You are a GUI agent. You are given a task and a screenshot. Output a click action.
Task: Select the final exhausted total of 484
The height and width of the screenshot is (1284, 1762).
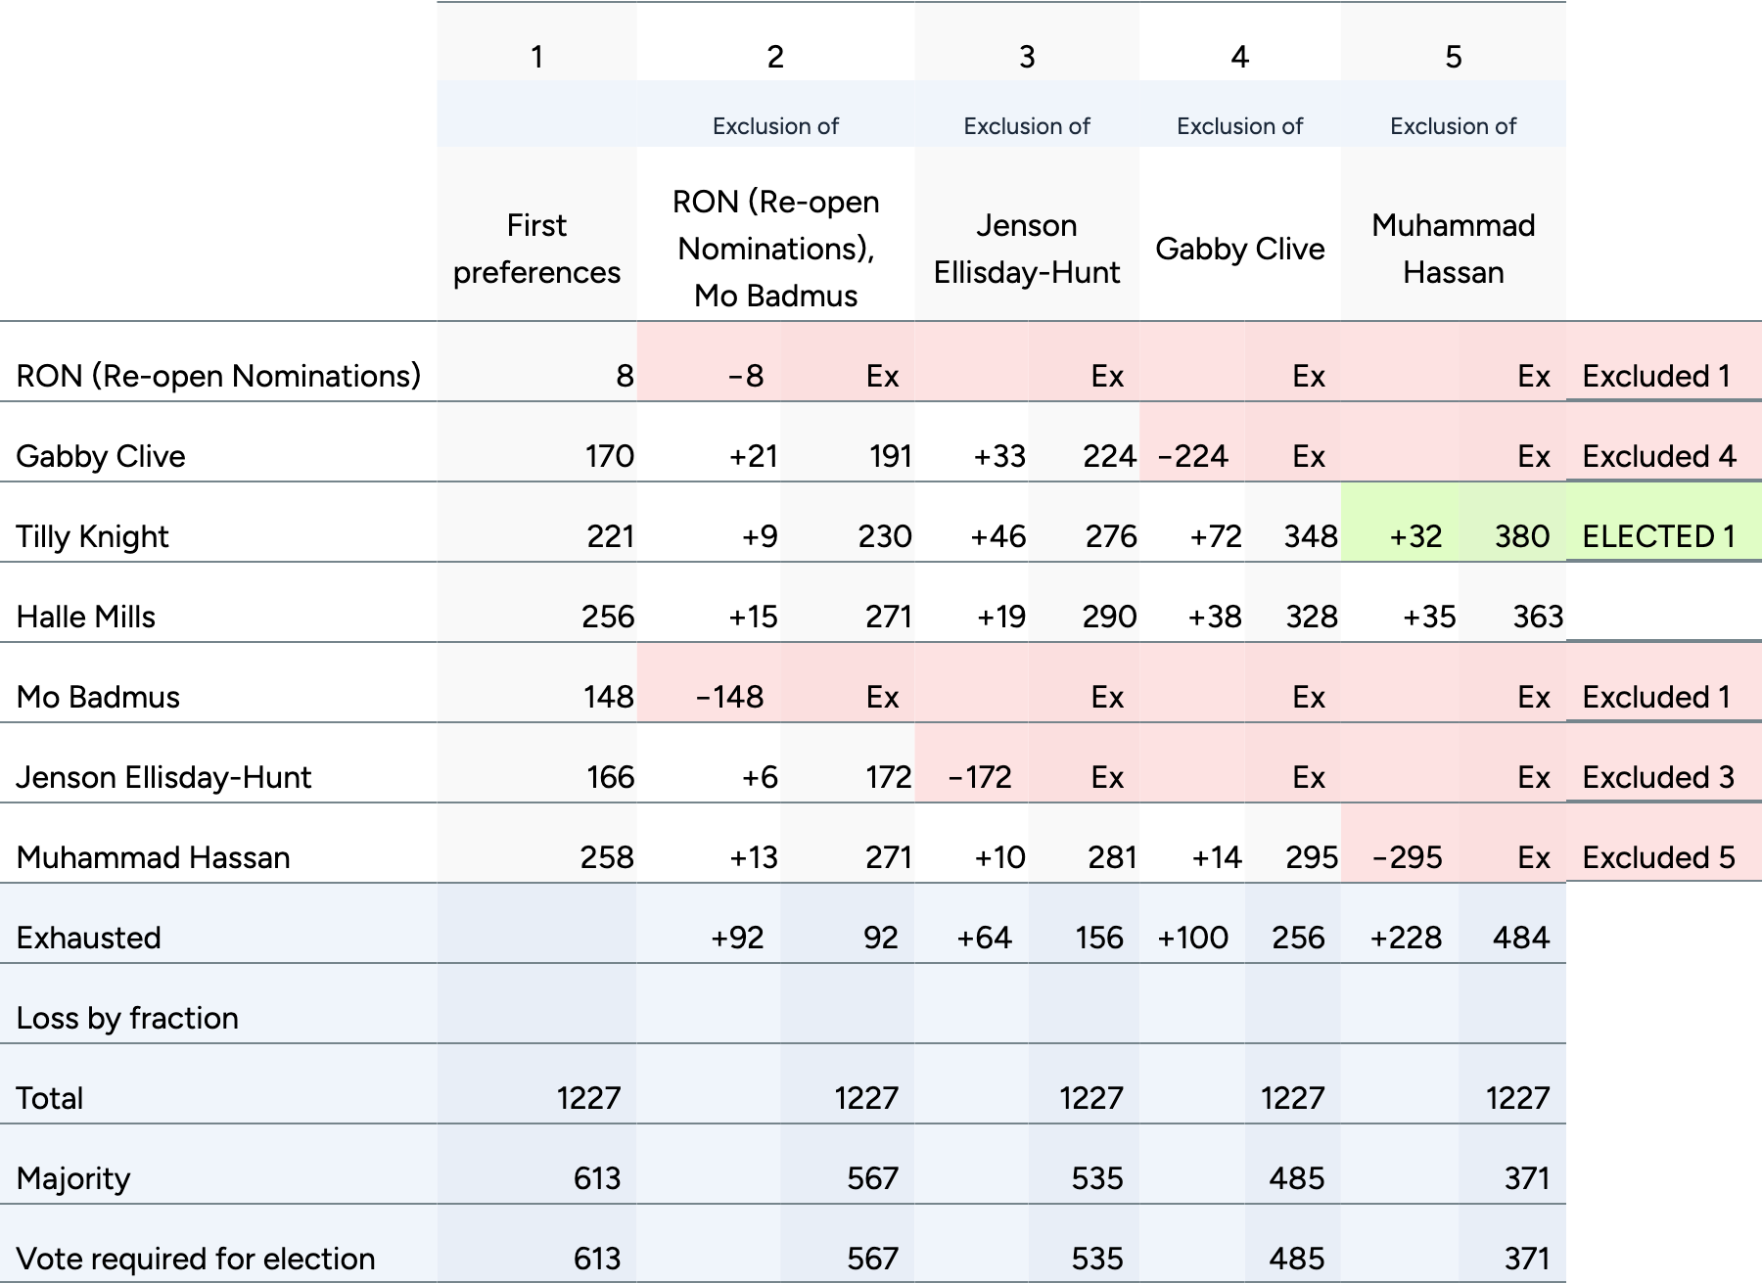point(1520,938)
